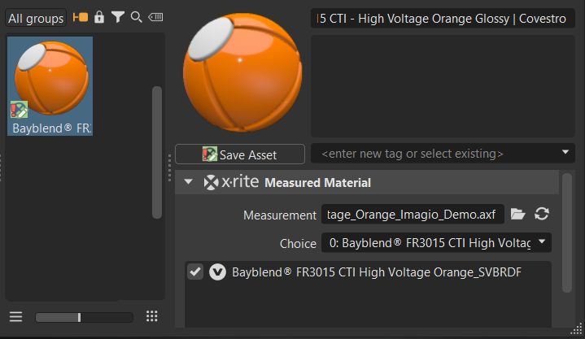Click the orange pin/link icon beside All groups
The width and height of the screenshot is (585, 339).
(81, 17)
